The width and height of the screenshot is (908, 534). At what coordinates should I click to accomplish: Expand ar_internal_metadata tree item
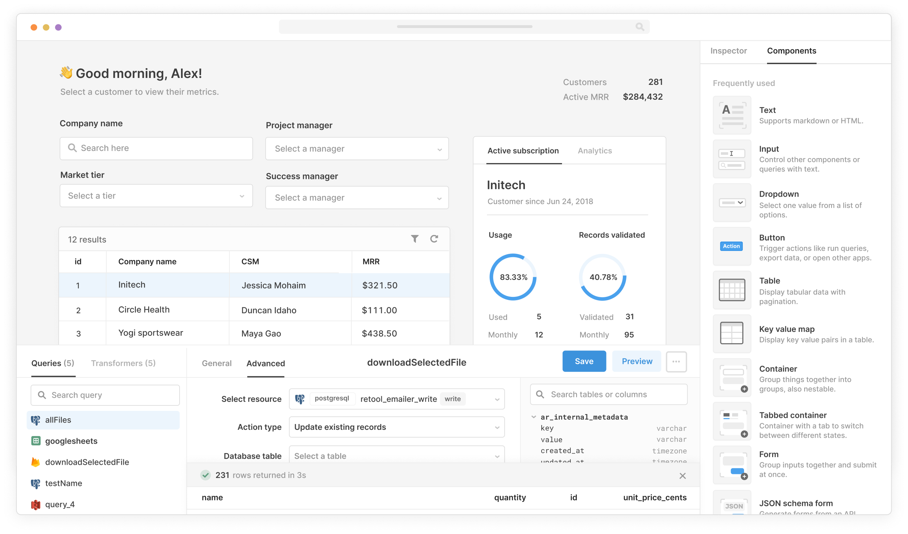pos(534,416)
